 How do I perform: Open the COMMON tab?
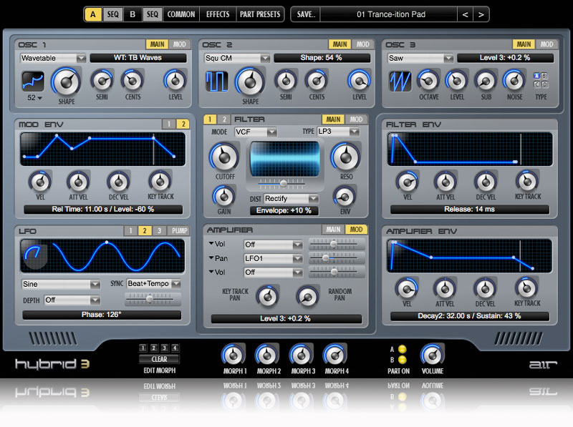point(181,14)
